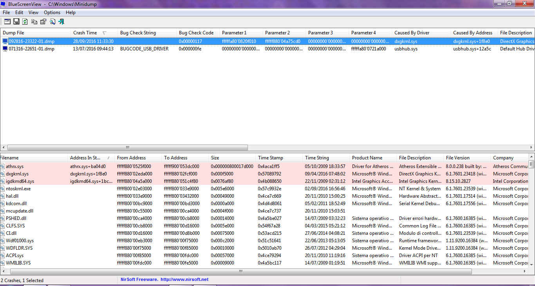The image size is (535, 286).
Task: Sort by the Crash Time column header
Action: click(85, 33)
